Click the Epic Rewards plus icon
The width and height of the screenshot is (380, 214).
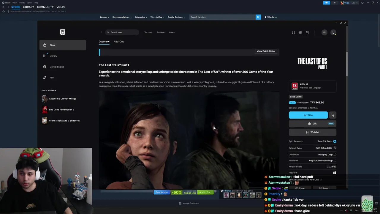335,141
